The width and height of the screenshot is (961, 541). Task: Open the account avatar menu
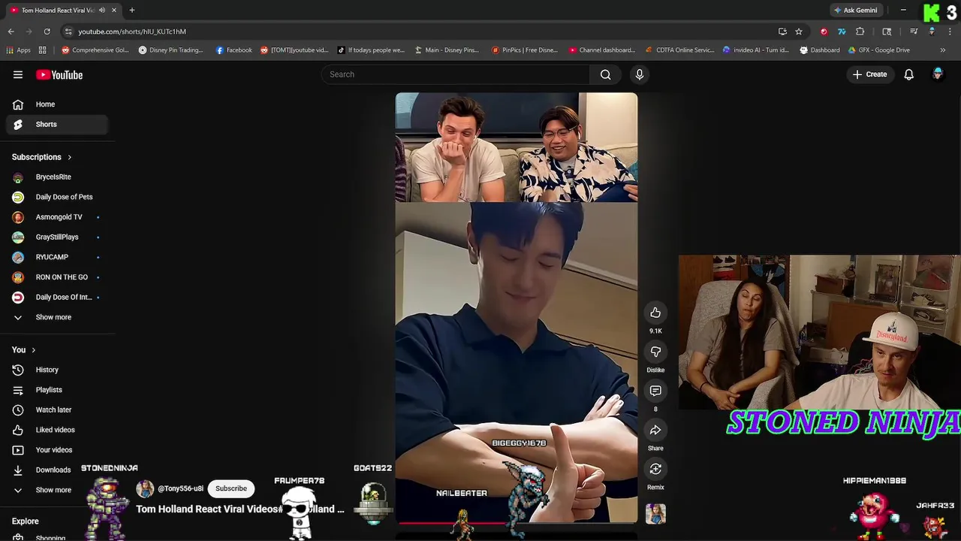pyautogui.click(x=938, y=74)
